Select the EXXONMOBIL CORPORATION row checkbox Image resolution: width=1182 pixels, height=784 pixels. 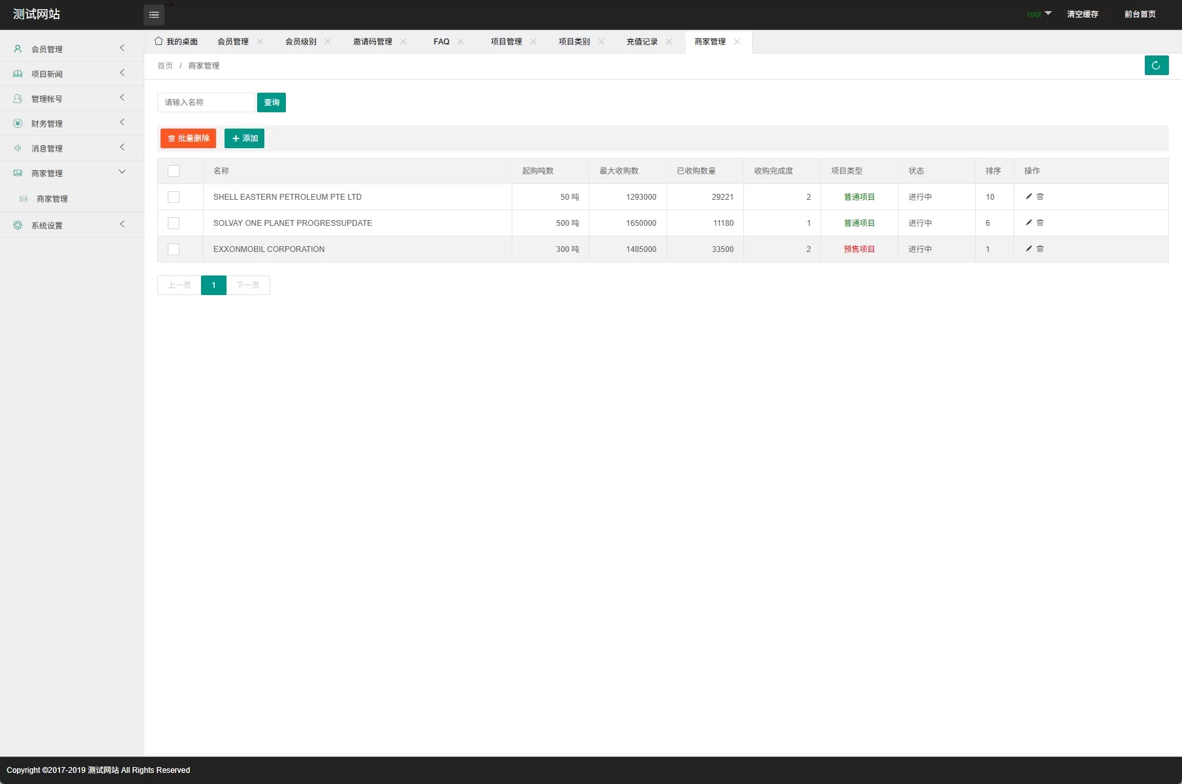pos(174,249)
